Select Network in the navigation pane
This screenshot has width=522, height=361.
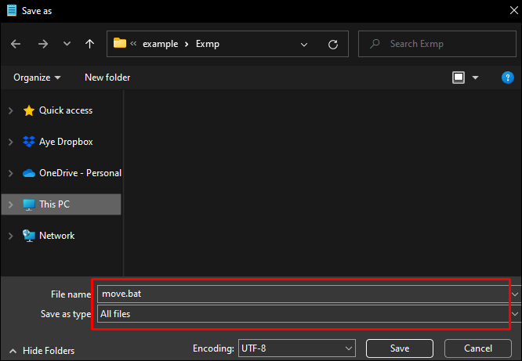click(57, 236)
